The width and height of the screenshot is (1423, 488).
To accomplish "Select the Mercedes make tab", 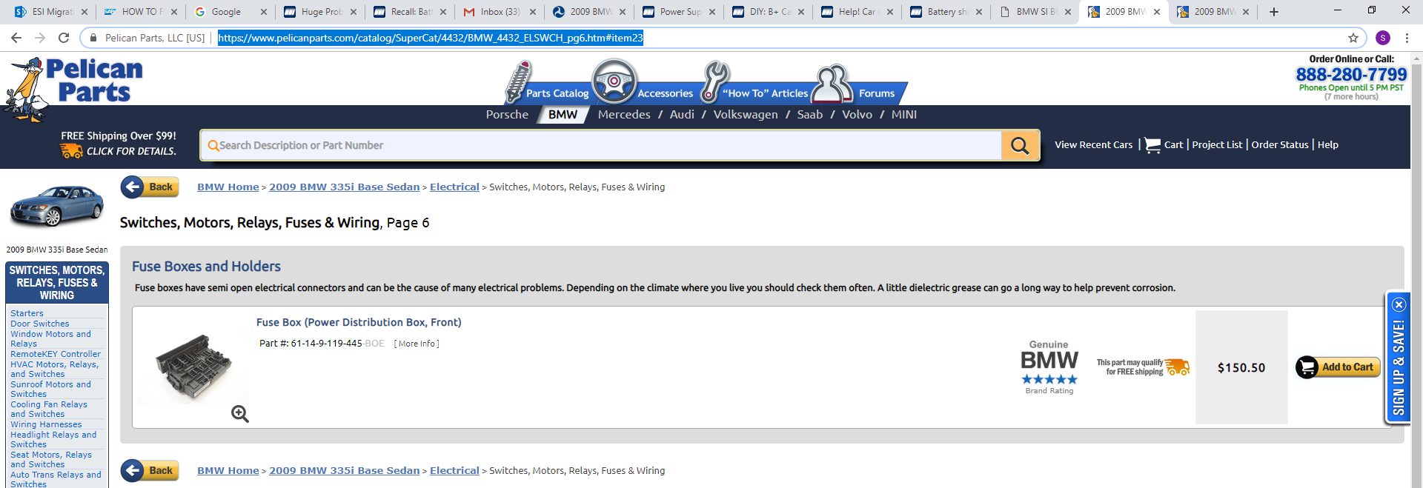I will 624,115.
